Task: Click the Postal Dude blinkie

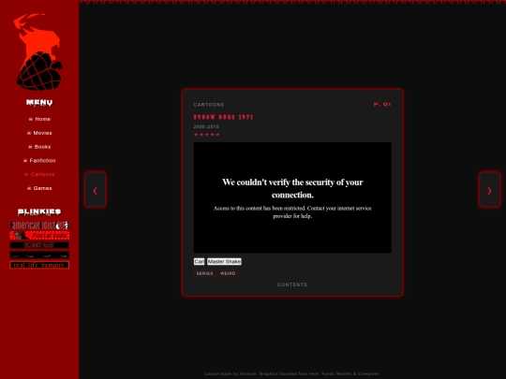Action: coord(39,236)
